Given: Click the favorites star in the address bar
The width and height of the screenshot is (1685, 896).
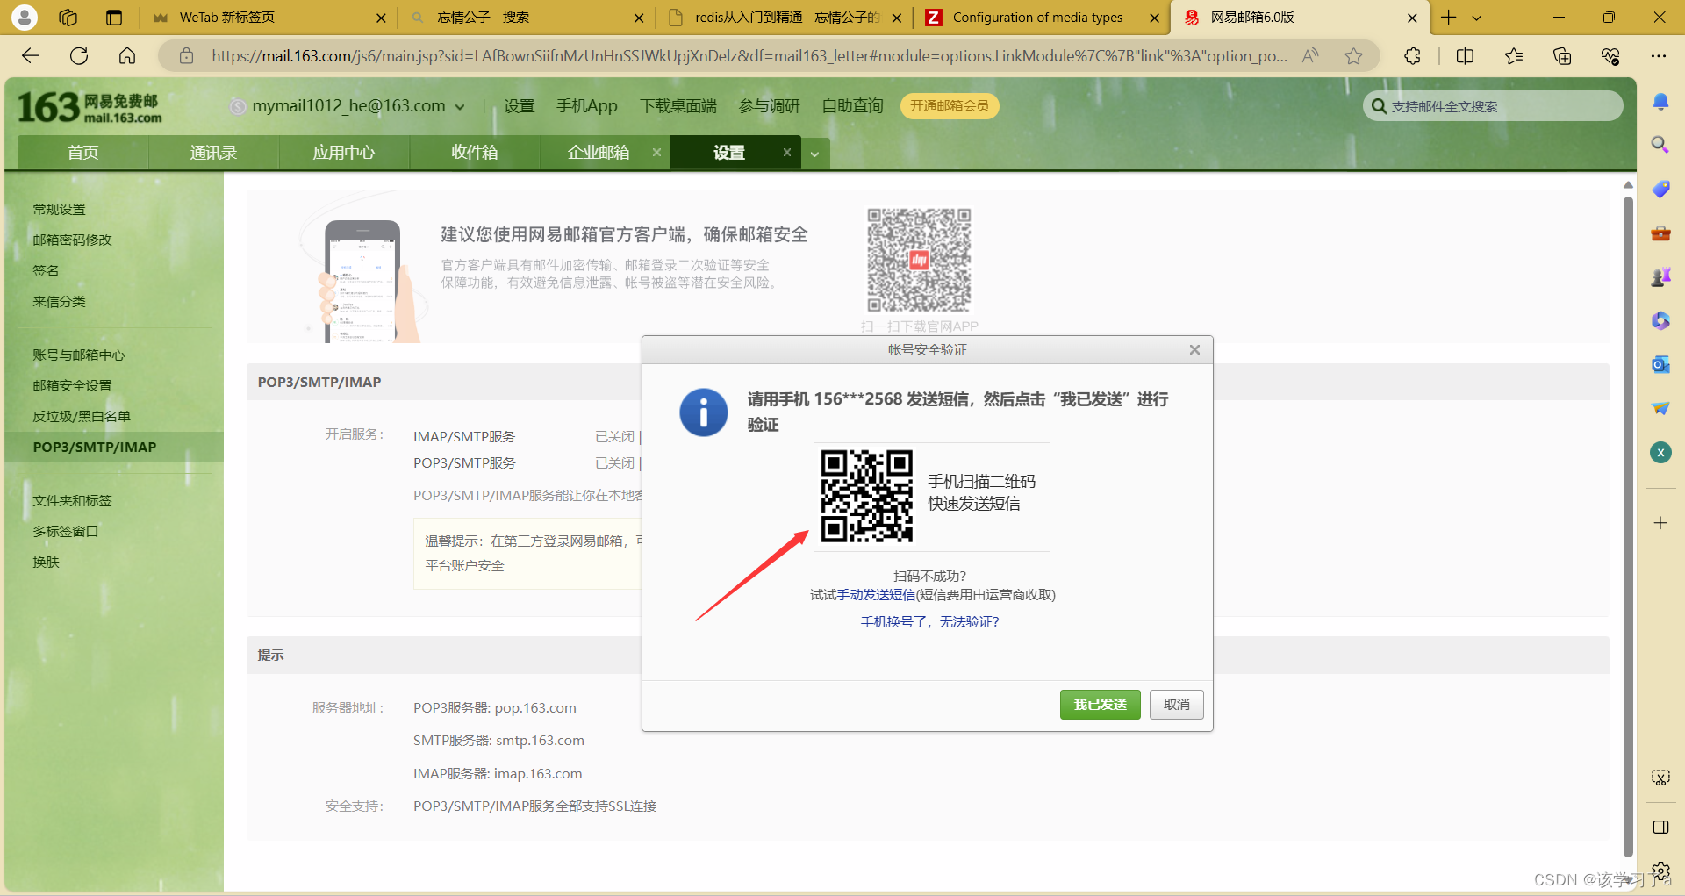Looking at the screenshot, I should [x=1353, y=56].
